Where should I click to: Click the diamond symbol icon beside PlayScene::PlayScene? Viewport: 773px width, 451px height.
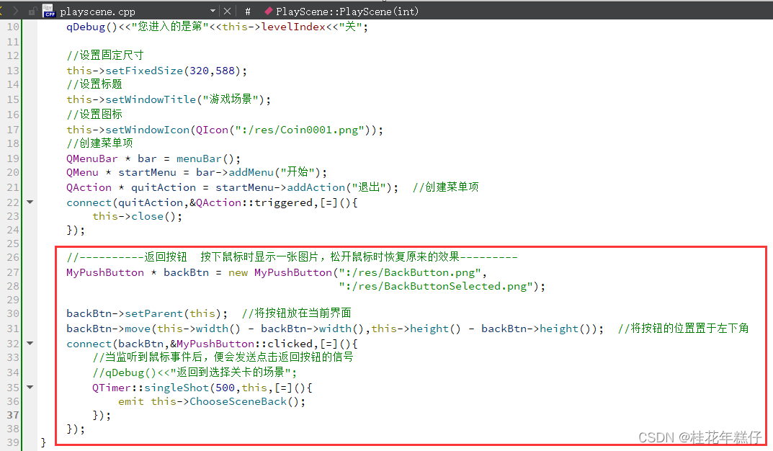pyautogui.click(x=269, y=11)
